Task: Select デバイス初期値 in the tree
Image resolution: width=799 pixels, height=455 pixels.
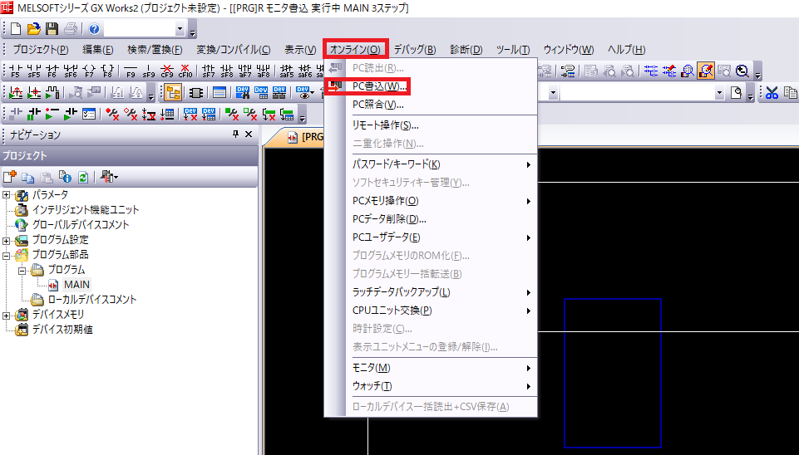Action: coord(62,330)
